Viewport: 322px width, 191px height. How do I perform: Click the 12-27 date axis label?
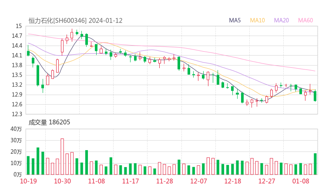point(267,181)
